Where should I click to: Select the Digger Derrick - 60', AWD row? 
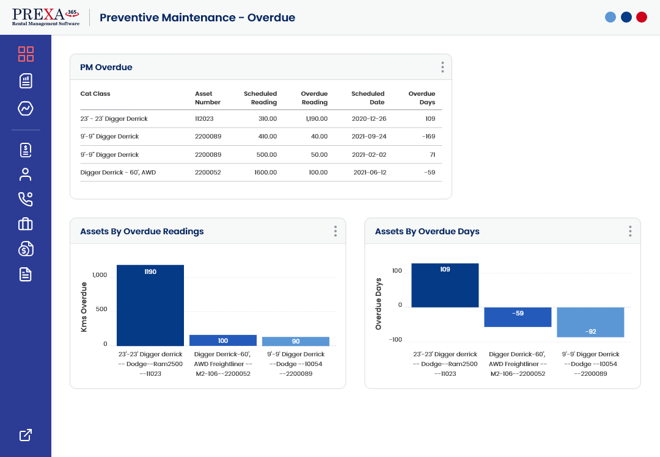click(x=118, y=173)
